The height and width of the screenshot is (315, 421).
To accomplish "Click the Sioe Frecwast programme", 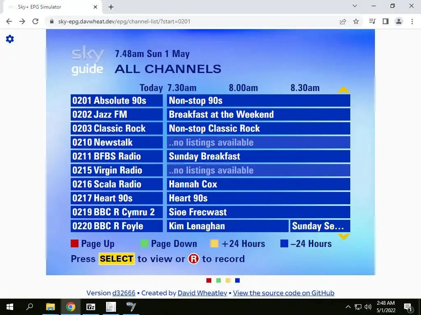I will (x=259, y=212).
